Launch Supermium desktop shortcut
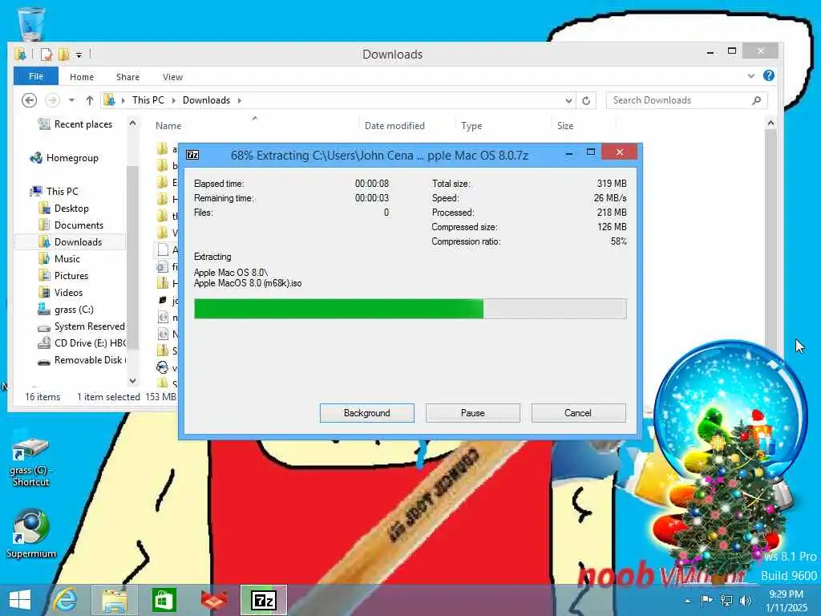The image size is (821, 616). 31,533
